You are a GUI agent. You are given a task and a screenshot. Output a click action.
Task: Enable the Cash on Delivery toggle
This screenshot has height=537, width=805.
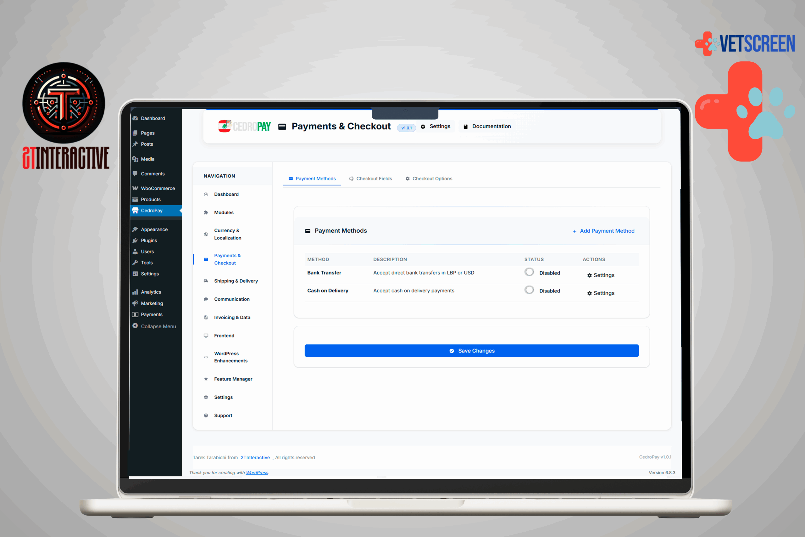pos(529,289)
